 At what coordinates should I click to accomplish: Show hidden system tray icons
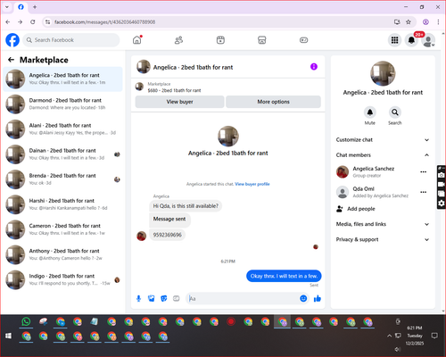389,336
